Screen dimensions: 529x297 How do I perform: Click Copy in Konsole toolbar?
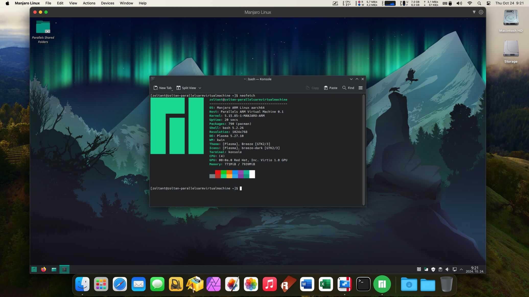312,88
